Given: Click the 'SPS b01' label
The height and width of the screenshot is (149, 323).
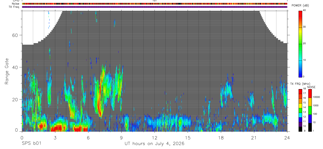Looking at the screenshot, I should 31,143.
